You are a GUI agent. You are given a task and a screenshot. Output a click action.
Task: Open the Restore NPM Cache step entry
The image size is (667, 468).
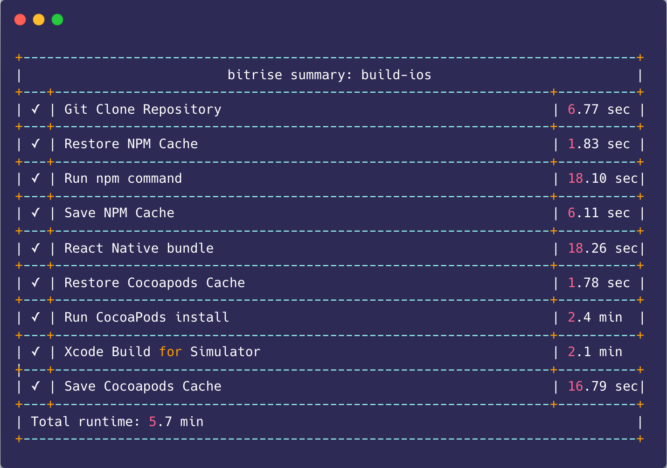131,144
